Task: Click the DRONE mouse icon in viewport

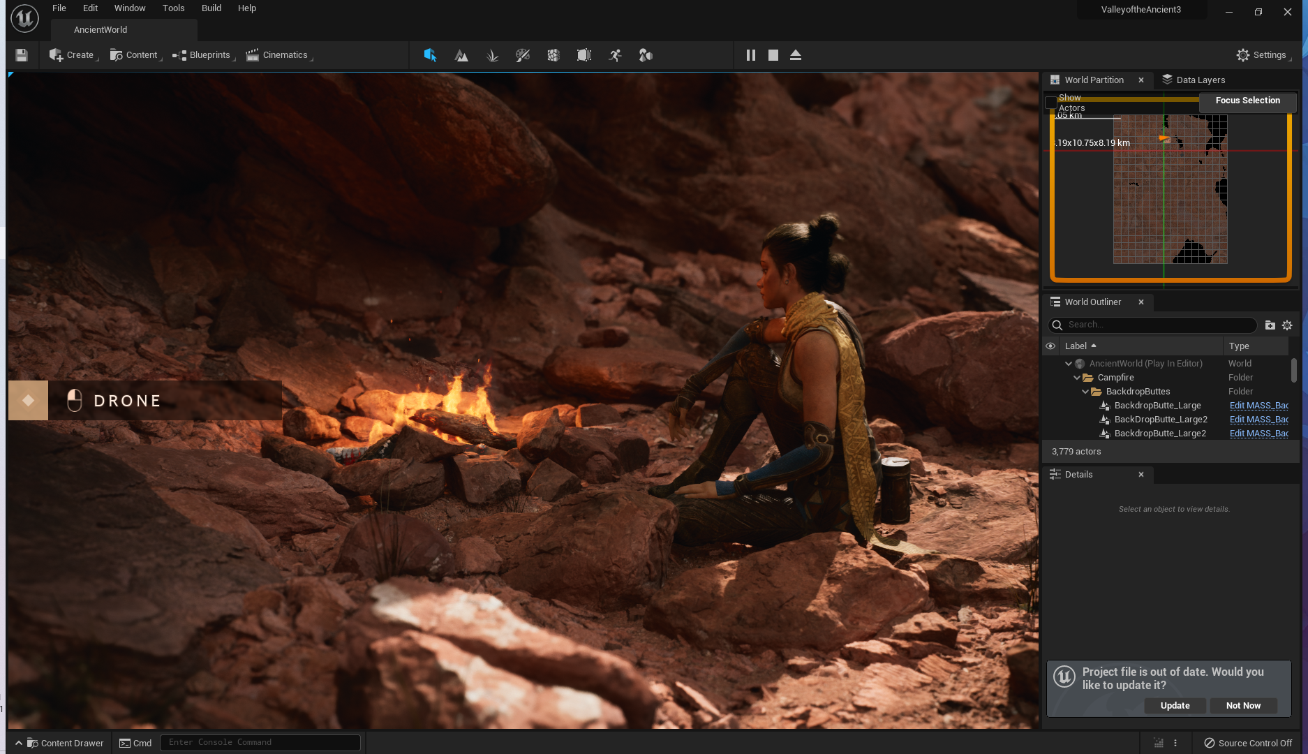Action: pyautogui.click(x=75, y=401)
